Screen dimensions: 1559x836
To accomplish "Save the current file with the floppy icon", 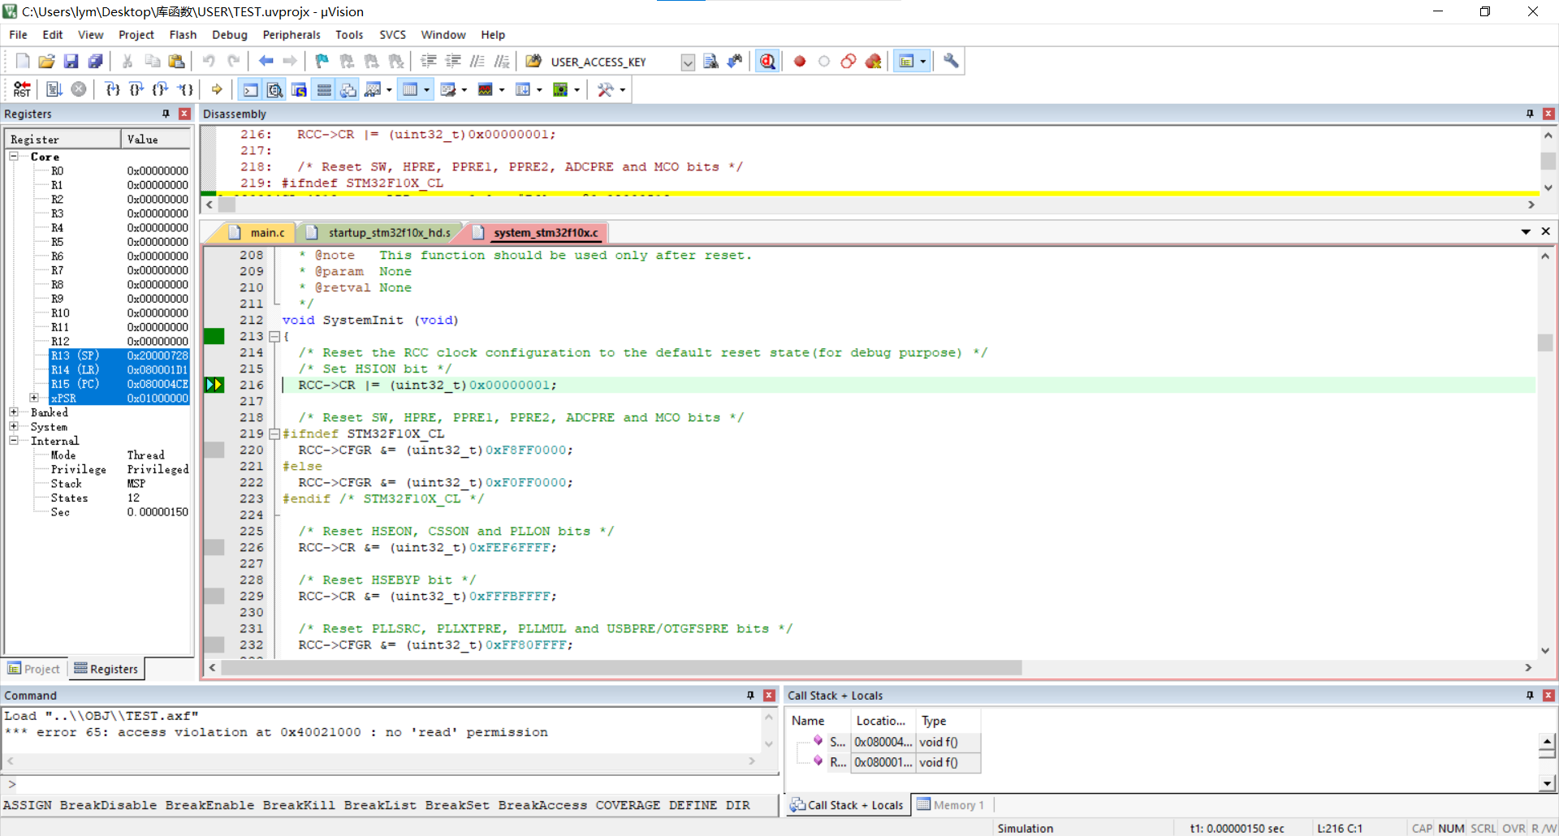I will 71,62.
